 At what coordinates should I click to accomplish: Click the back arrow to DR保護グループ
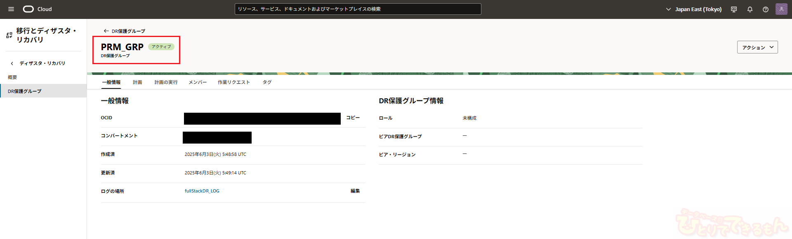click(106, 31)
